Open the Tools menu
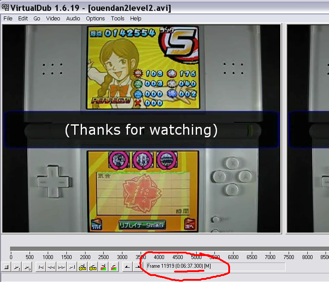Viewport: 329px width, 282px height. coord(118,19)
